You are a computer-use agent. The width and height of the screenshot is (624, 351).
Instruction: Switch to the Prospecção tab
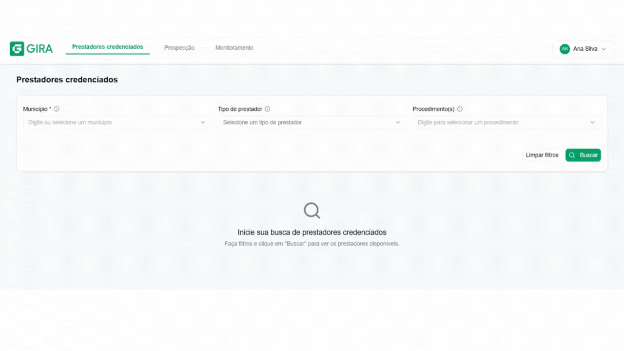pyautogui.click(x=179, y=48)
